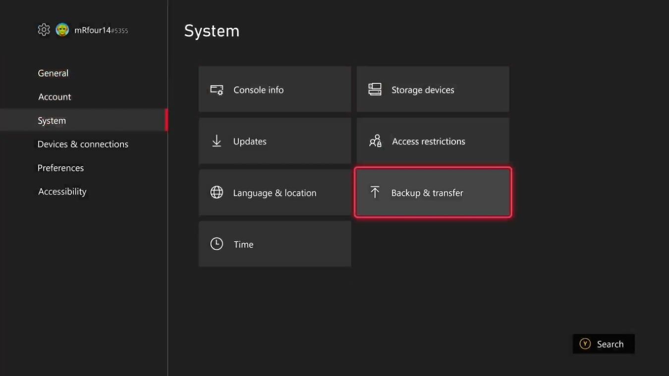Go to Devices & connections
Screen dimensions: 669x376
tap(83, 144)
